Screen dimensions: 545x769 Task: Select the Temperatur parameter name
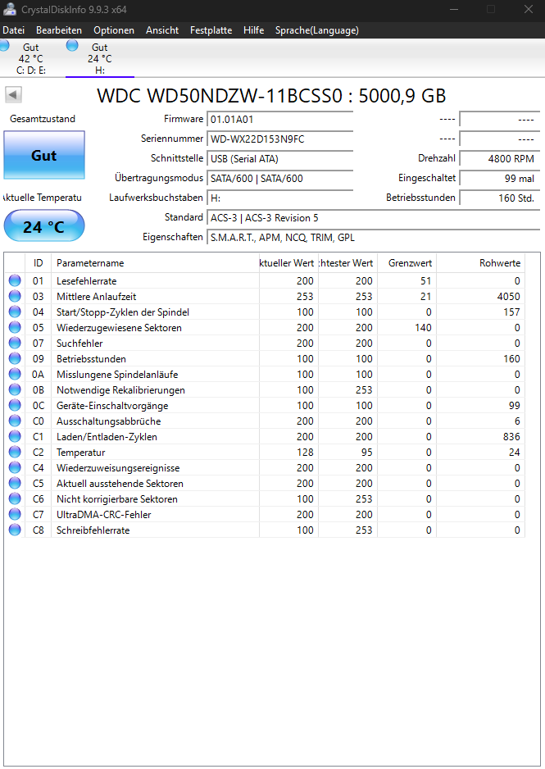tap(81, 453)
